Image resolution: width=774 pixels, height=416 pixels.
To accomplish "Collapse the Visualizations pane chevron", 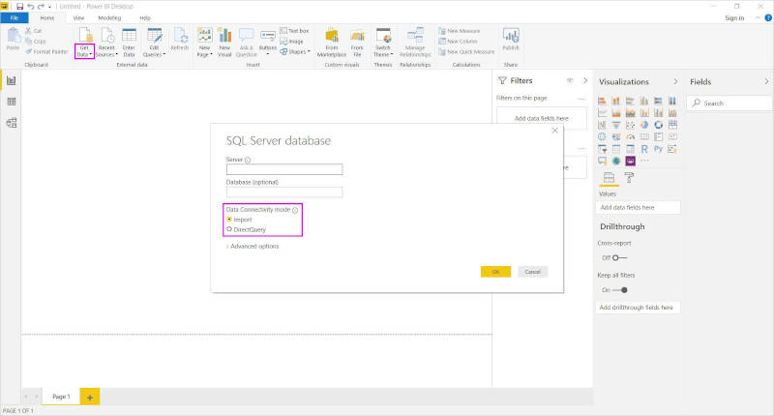I will pyautogui.click(x=675, y=81).
